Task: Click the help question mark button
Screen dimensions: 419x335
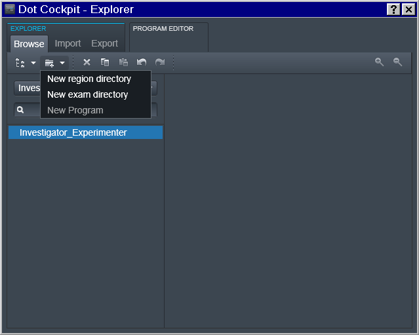Action: (x=393, y=10)
